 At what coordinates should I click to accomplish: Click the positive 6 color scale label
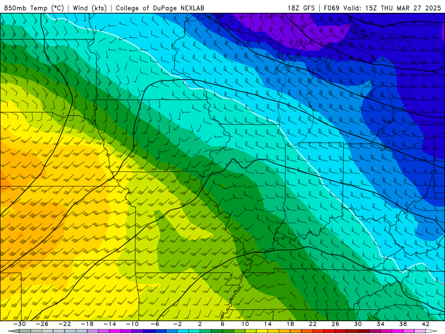tap(222, 324)
